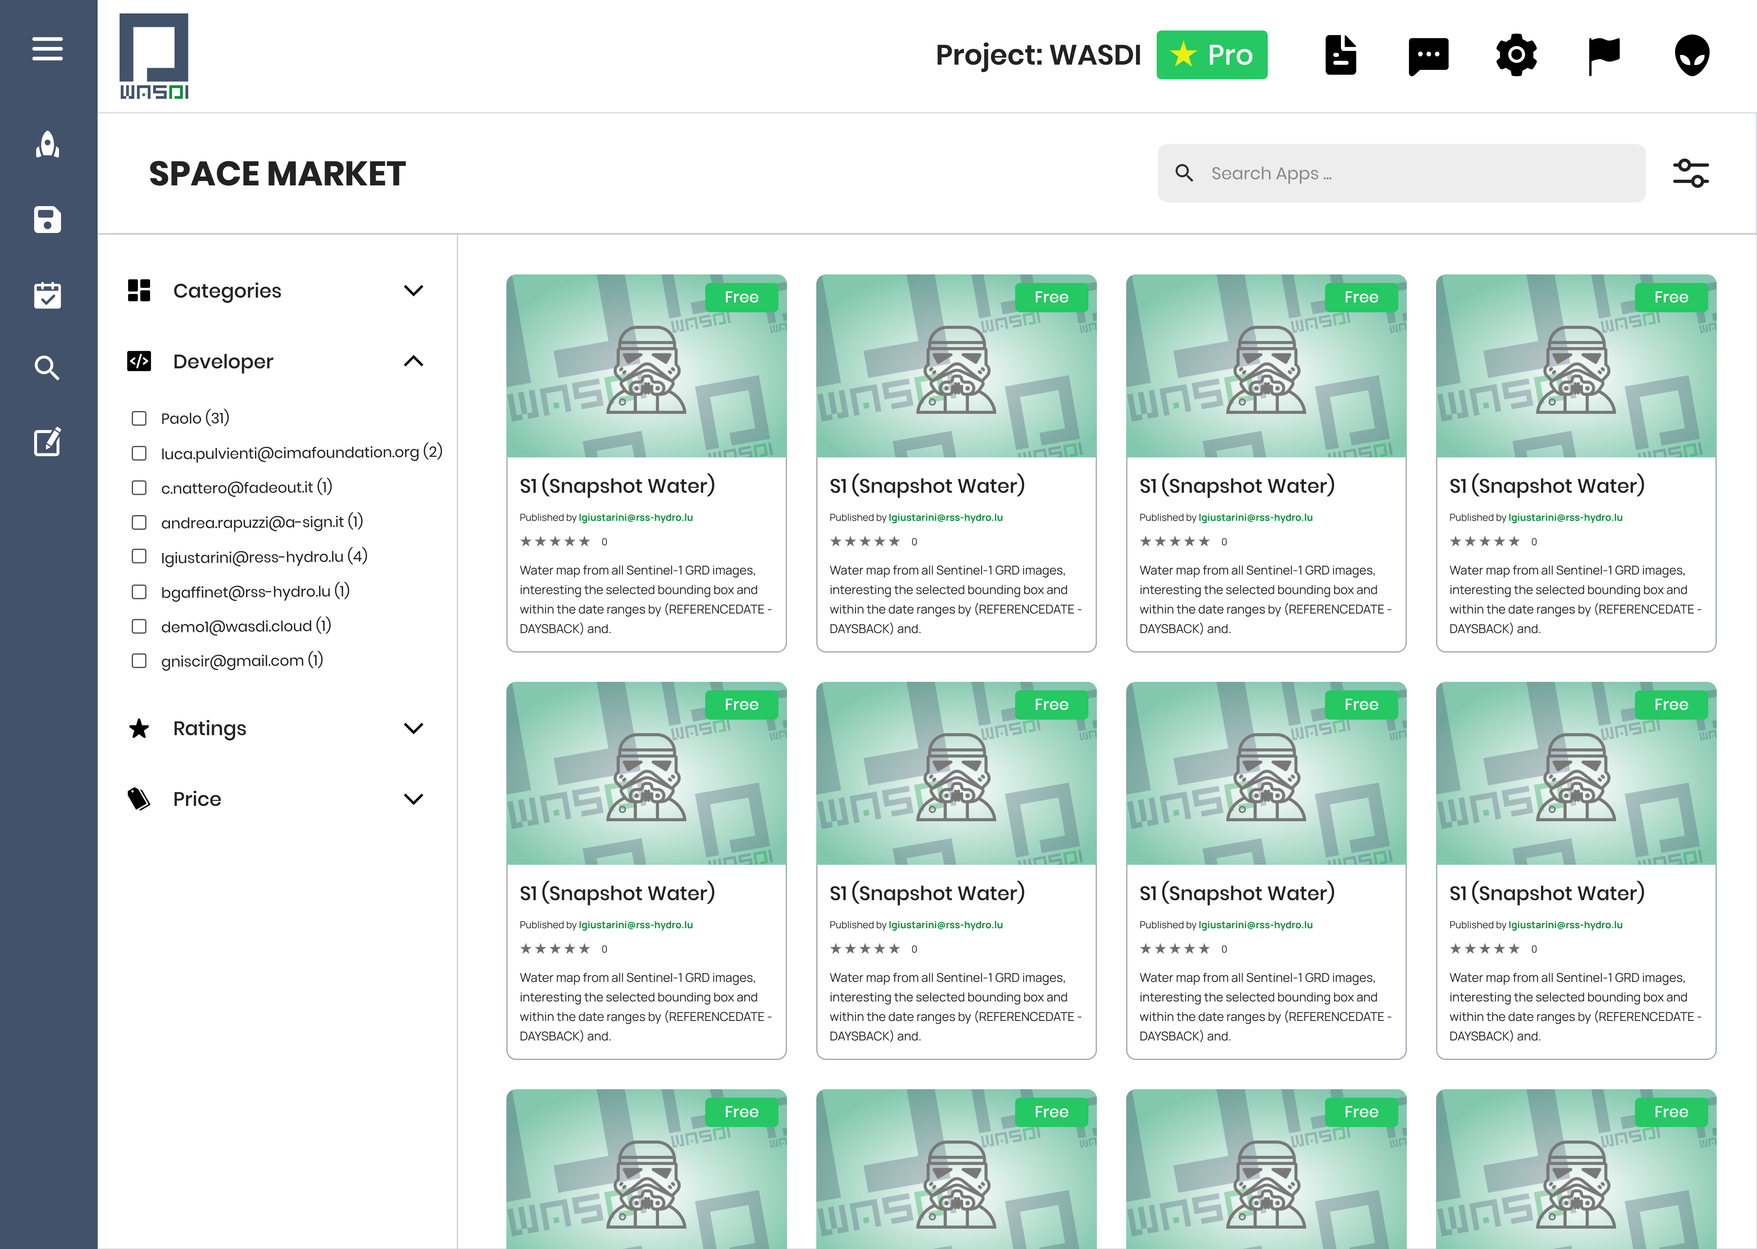Viewport: 1757px width, 1249px height.
Task: Collapse the Developer filter section
Action: pyautogui.click(x=414, y=361)
